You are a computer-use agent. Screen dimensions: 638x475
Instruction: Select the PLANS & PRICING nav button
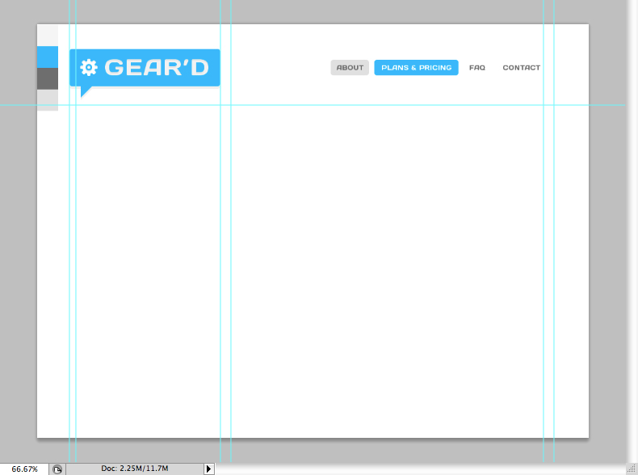416,68
